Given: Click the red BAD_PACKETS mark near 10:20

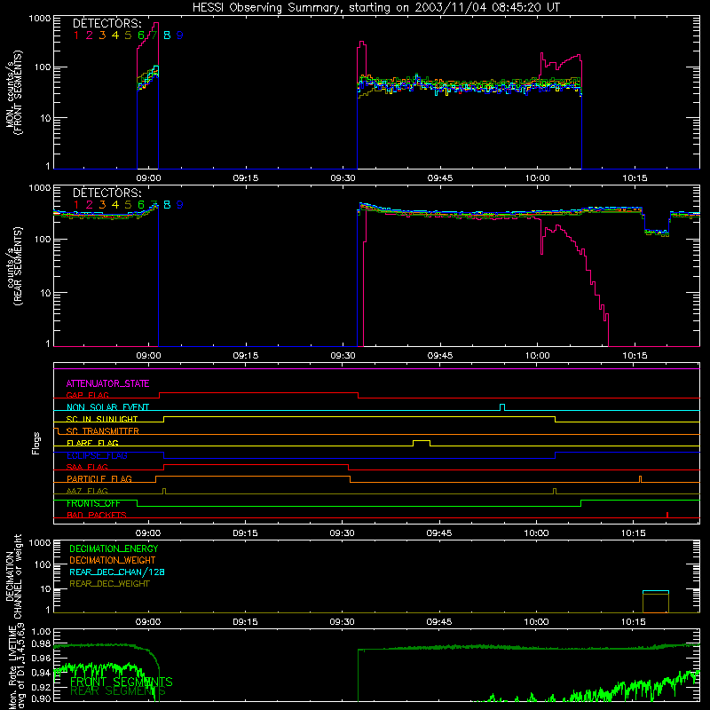Looking at the screenshot, I should pos(667,515).
